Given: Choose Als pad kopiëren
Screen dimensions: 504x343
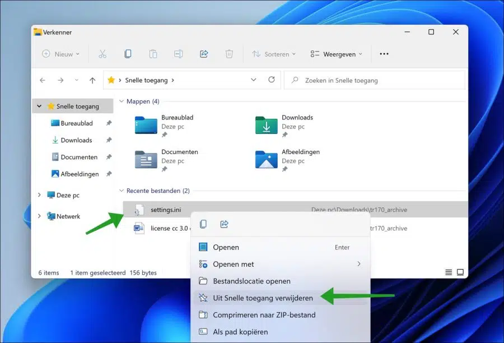Looking at the screenshot, I should click(x=281, y=332).
